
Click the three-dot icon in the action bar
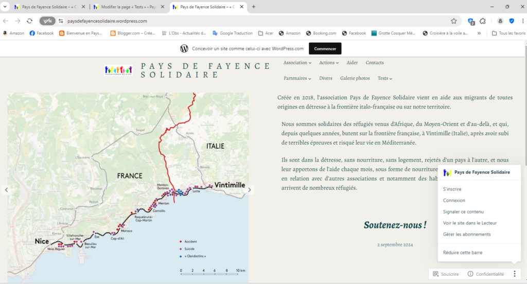(514, 274)
